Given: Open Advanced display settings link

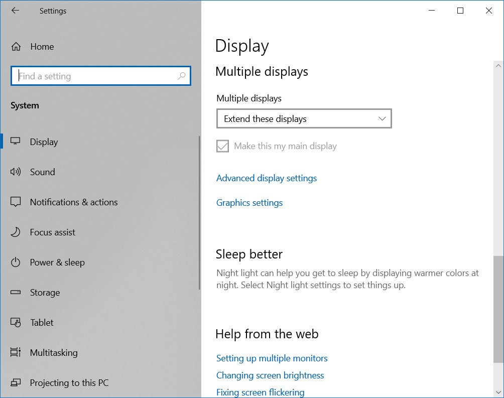Looking at the screenshot, I should [x=266, y=178].
